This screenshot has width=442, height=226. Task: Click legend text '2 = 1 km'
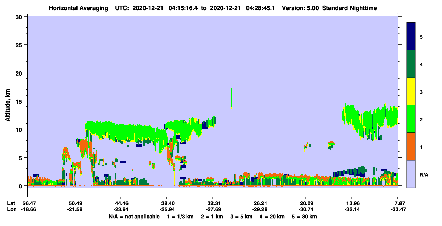tap(212, 217)
